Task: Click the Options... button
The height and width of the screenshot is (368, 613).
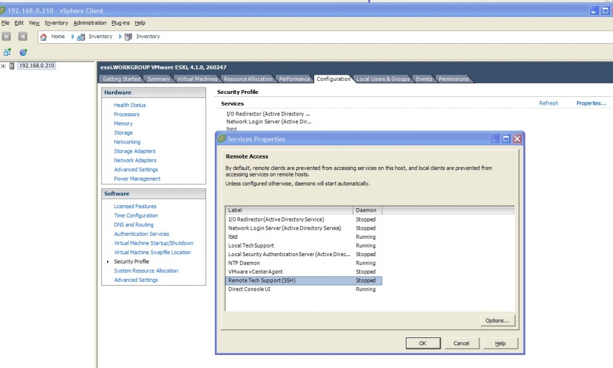Action: click(x=497, y=321)
